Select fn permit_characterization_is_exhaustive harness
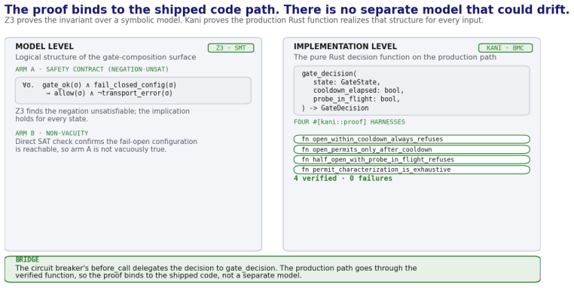This screenshot has width=574, height=288. tap(411, 170)
